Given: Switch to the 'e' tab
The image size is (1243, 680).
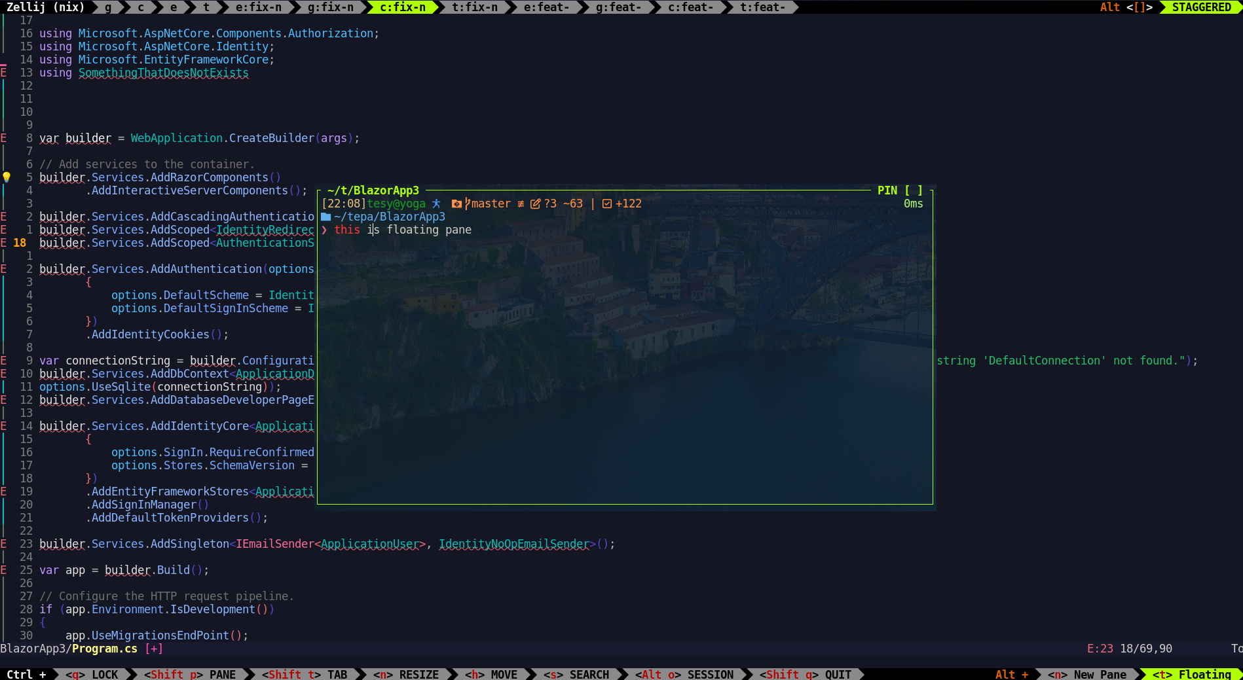Looking at the screenshot, I should 174,7.
